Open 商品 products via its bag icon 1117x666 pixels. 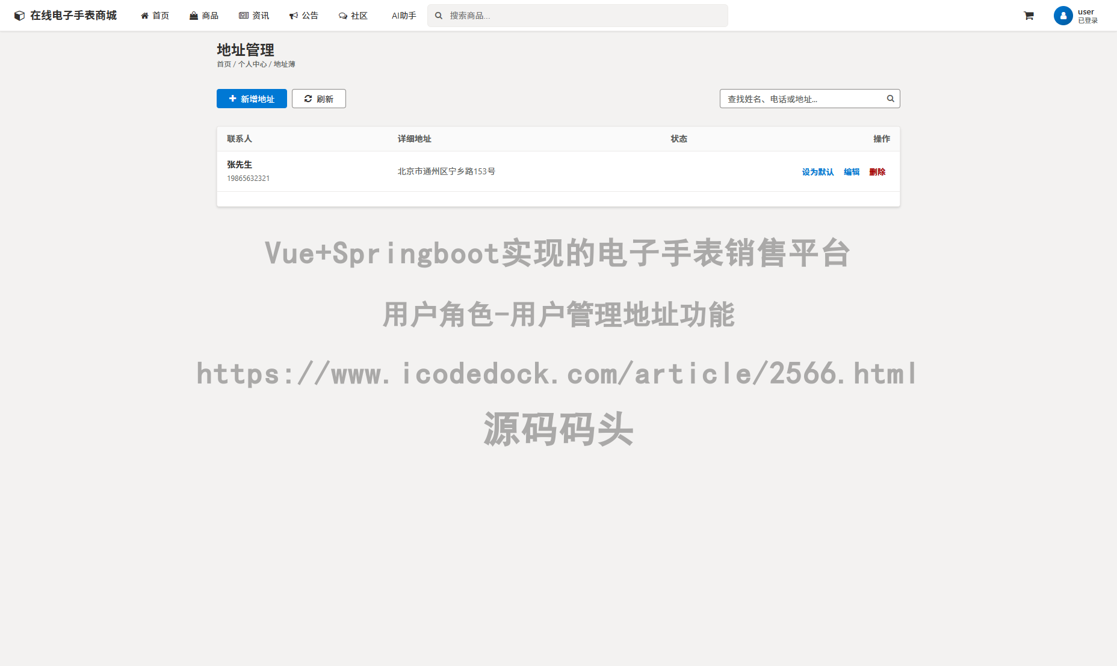coord(193,15)
